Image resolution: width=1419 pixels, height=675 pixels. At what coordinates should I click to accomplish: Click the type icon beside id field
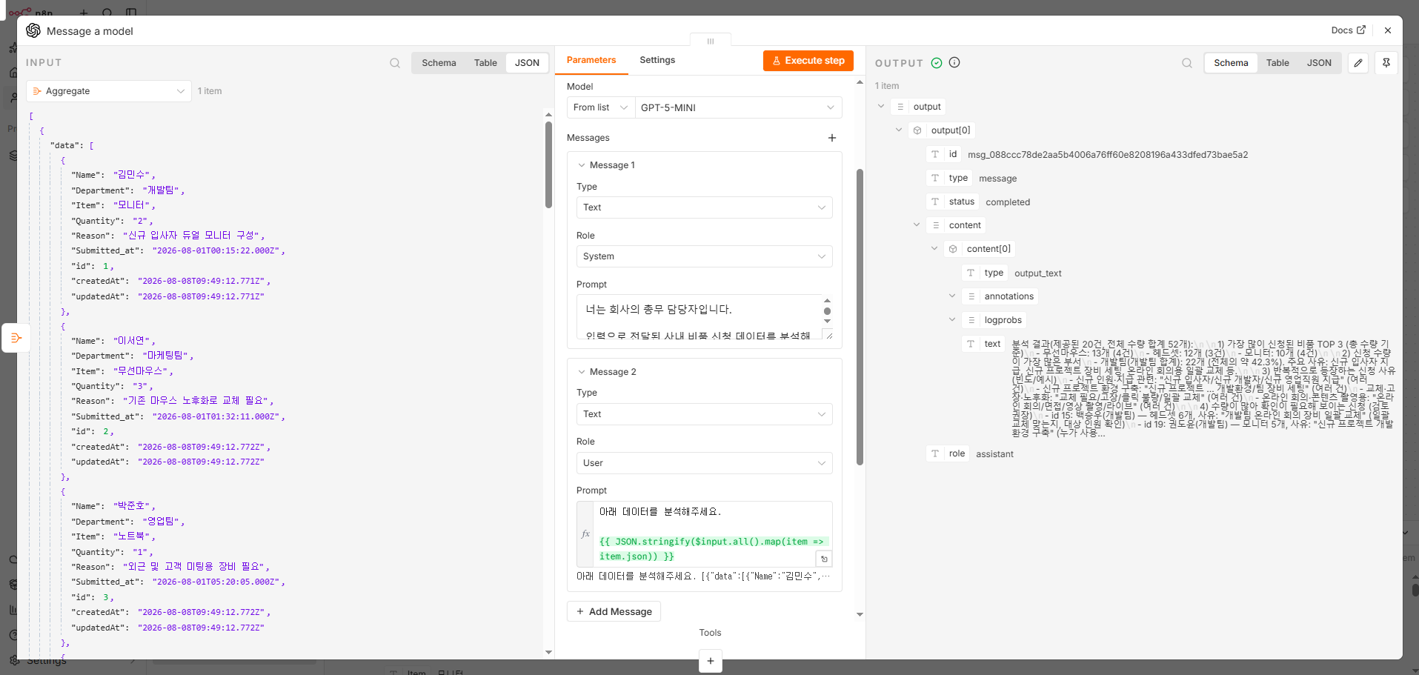[935, 154]
